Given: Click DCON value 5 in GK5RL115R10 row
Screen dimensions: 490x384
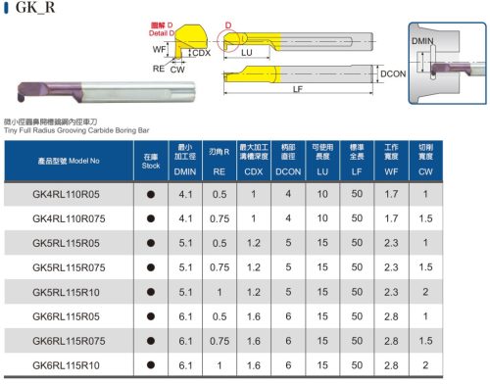Looking at the screenshot, I should pyautogui.click(x=288, y=292).
